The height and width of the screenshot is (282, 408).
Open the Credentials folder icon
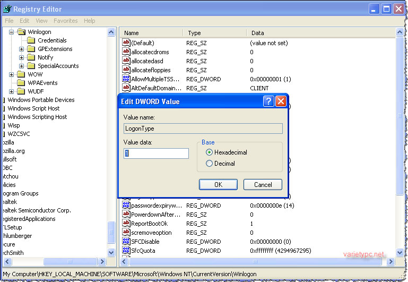(x=31, y=40)
